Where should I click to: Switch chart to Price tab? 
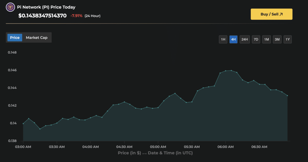point(15,37)
